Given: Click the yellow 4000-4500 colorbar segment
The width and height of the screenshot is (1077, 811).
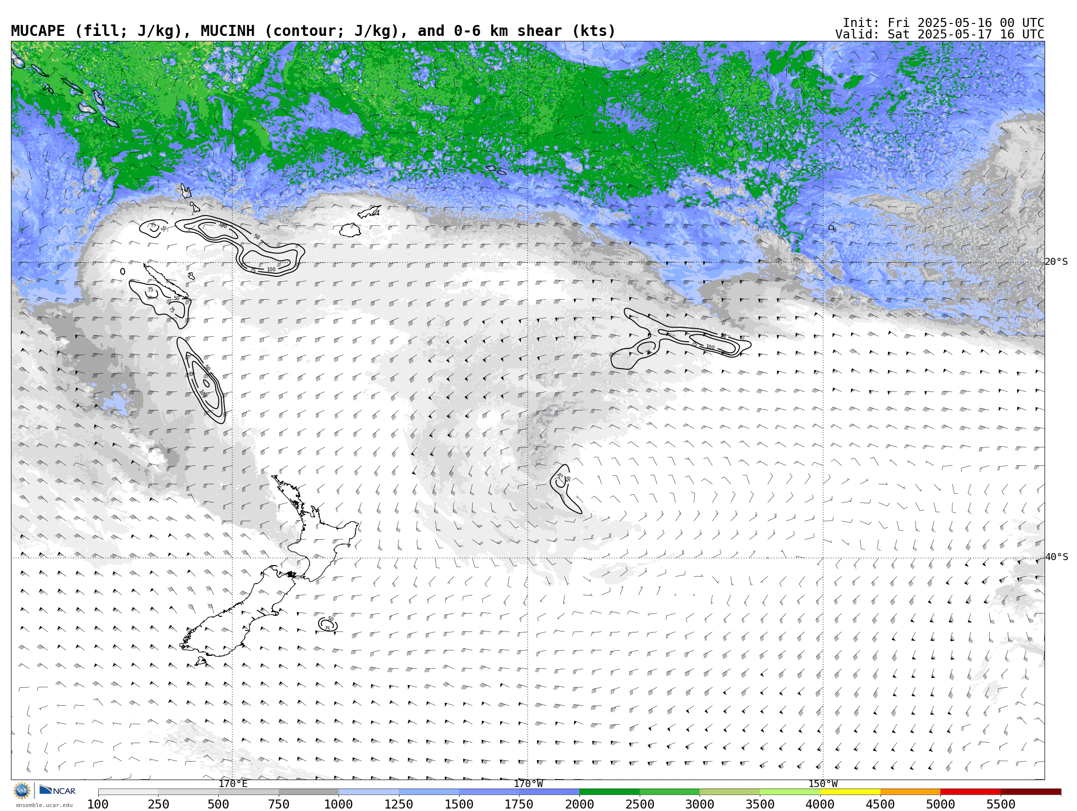Looking at the screenshot, I should coord(850,792).
